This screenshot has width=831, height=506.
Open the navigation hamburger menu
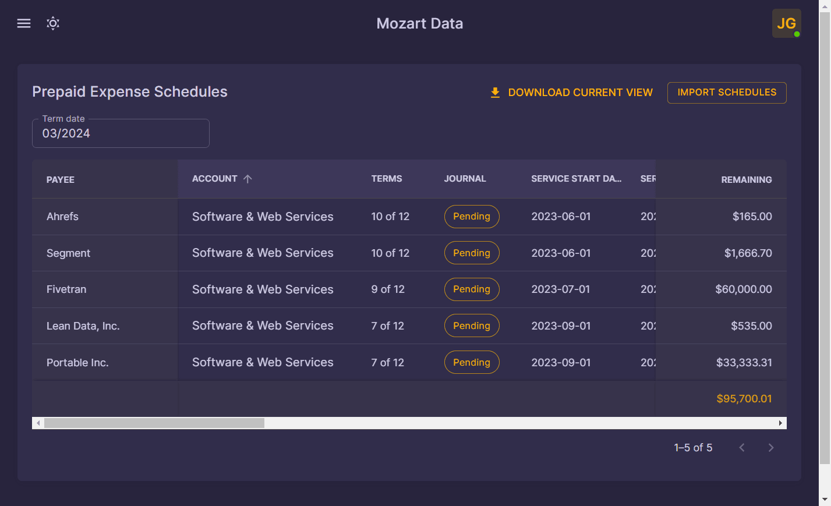tap(23, 23)
